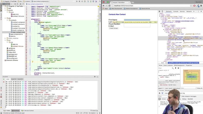Open Chrome Apps shortcut in bookmarks bar
The image size is (203, 114).
[105, 9]
